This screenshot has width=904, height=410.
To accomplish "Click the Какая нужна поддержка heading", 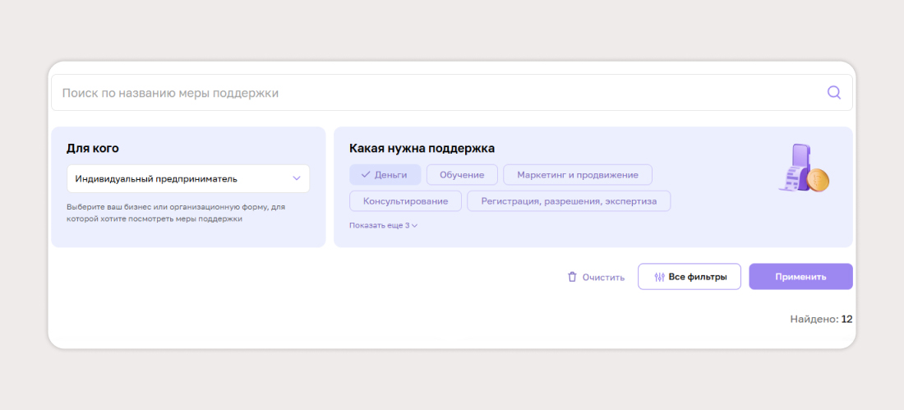I will tap(422, 149).
